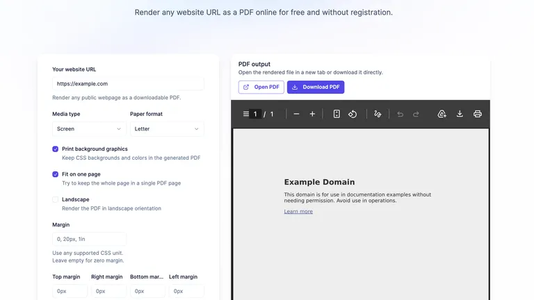
Task: Uncheck Fit on one page
Action: pos(55,174)
